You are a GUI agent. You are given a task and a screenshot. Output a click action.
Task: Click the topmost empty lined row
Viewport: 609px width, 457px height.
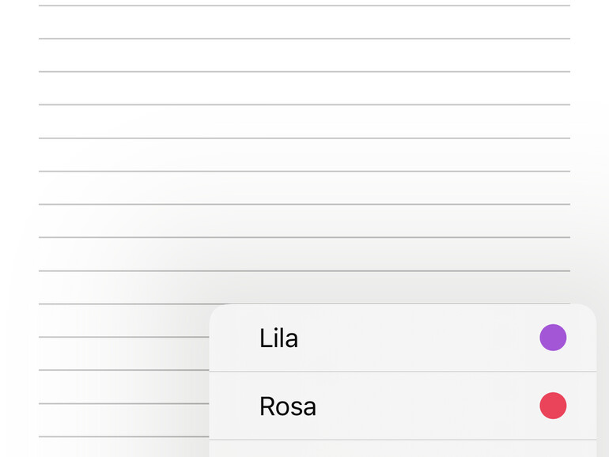tap(304, 22)
